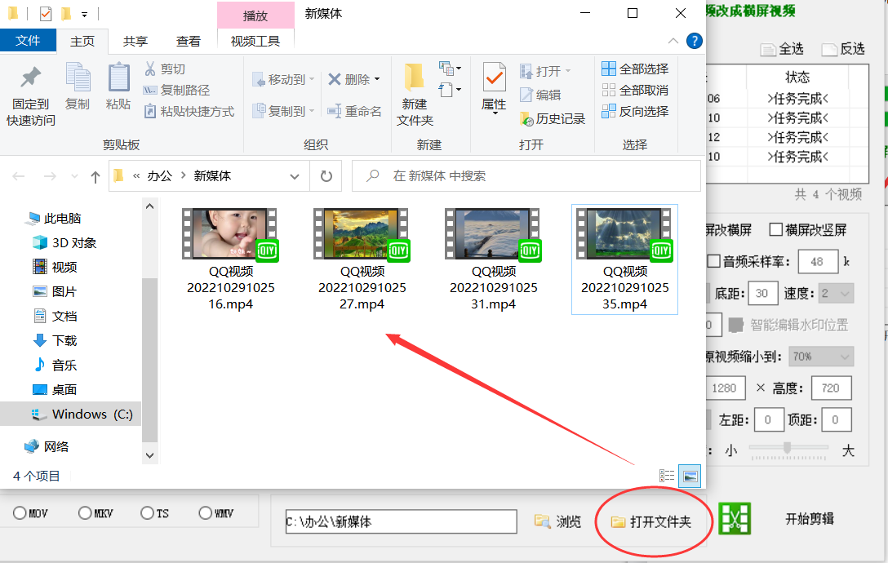888x563 pixels.
Task: Navigate back with the left arrow
Action: coord(19,177)
